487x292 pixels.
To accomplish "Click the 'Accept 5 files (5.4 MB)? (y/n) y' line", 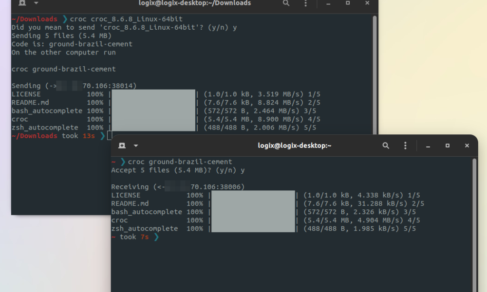I will click(178, 170).
